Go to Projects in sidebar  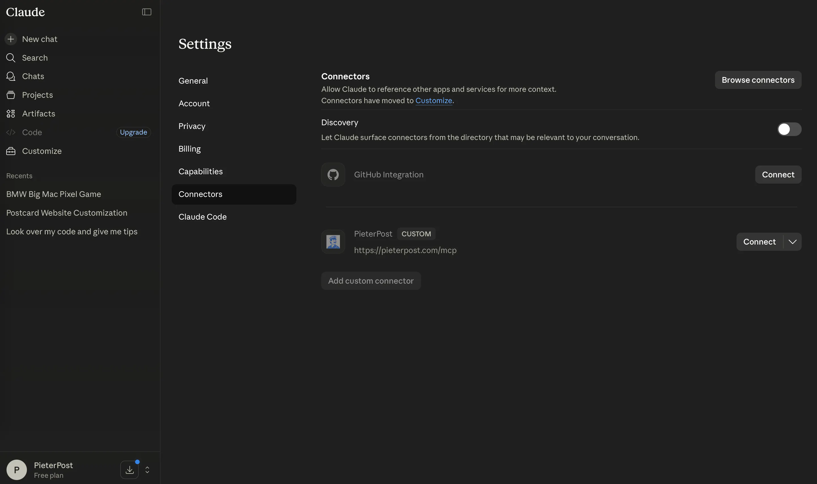(x=37, y=95)
